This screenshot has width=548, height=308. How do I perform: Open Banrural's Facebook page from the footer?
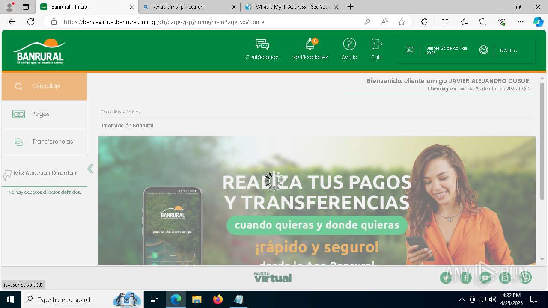click(466, 278)
